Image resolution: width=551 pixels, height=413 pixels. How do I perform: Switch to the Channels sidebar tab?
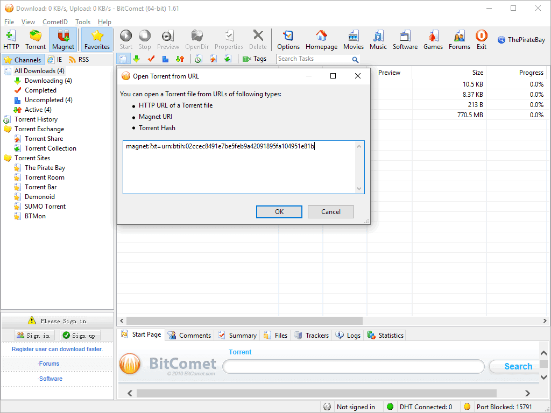[23, 60]
